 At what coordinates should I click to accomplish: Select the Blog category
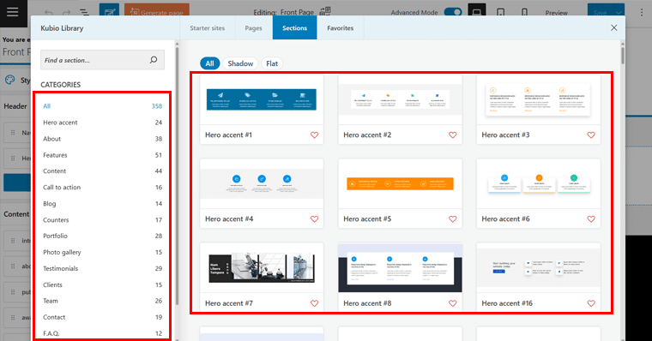click(102, 204)
